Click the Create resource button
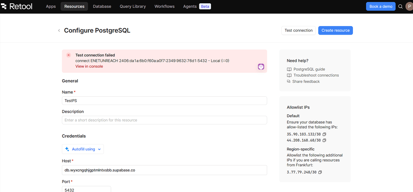413x192 pixels. 335,30
